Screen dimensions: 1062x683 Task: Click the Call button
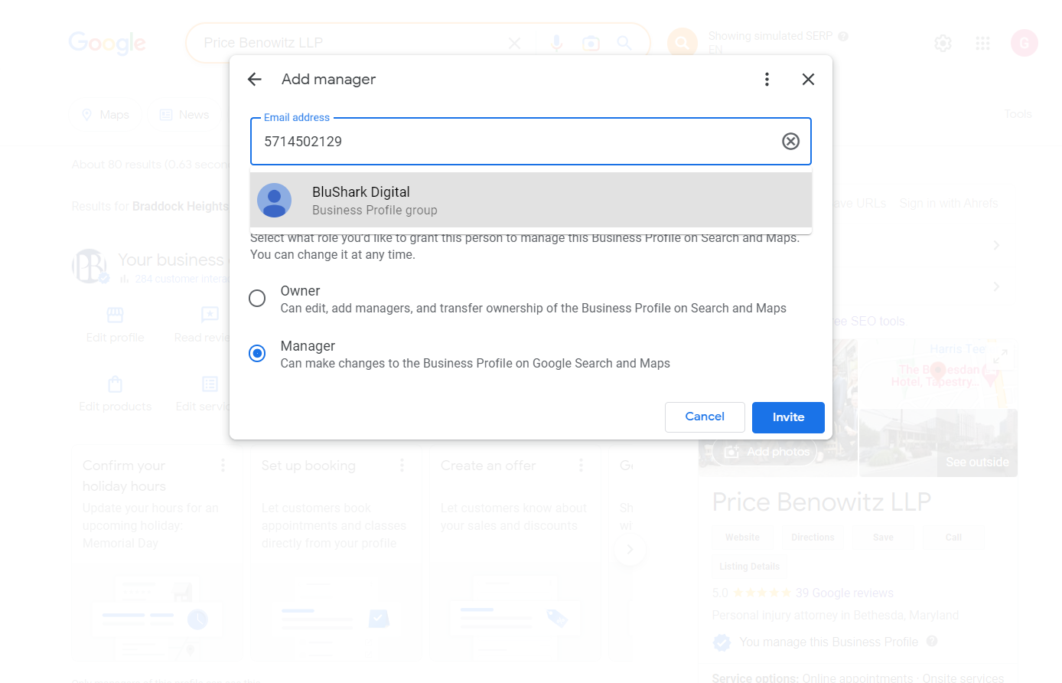tap(953, 538)
